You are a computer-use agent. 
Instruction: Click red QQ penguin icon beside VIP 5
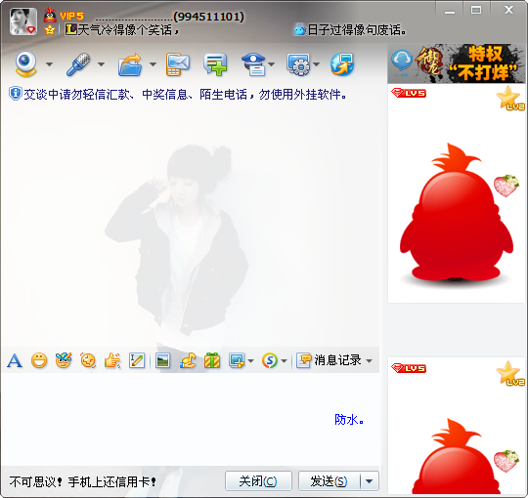tap(50, 15)
